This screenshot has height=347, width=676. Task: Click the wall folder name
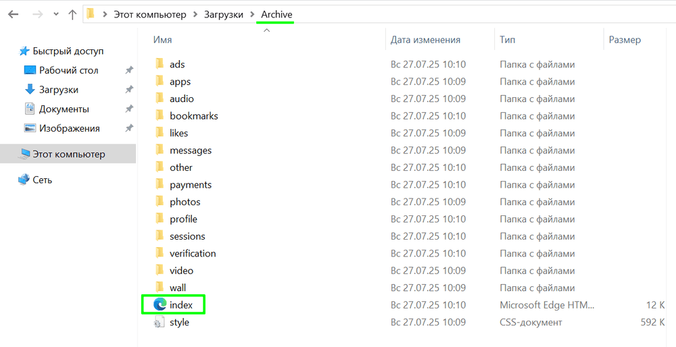tap(178, 288)
